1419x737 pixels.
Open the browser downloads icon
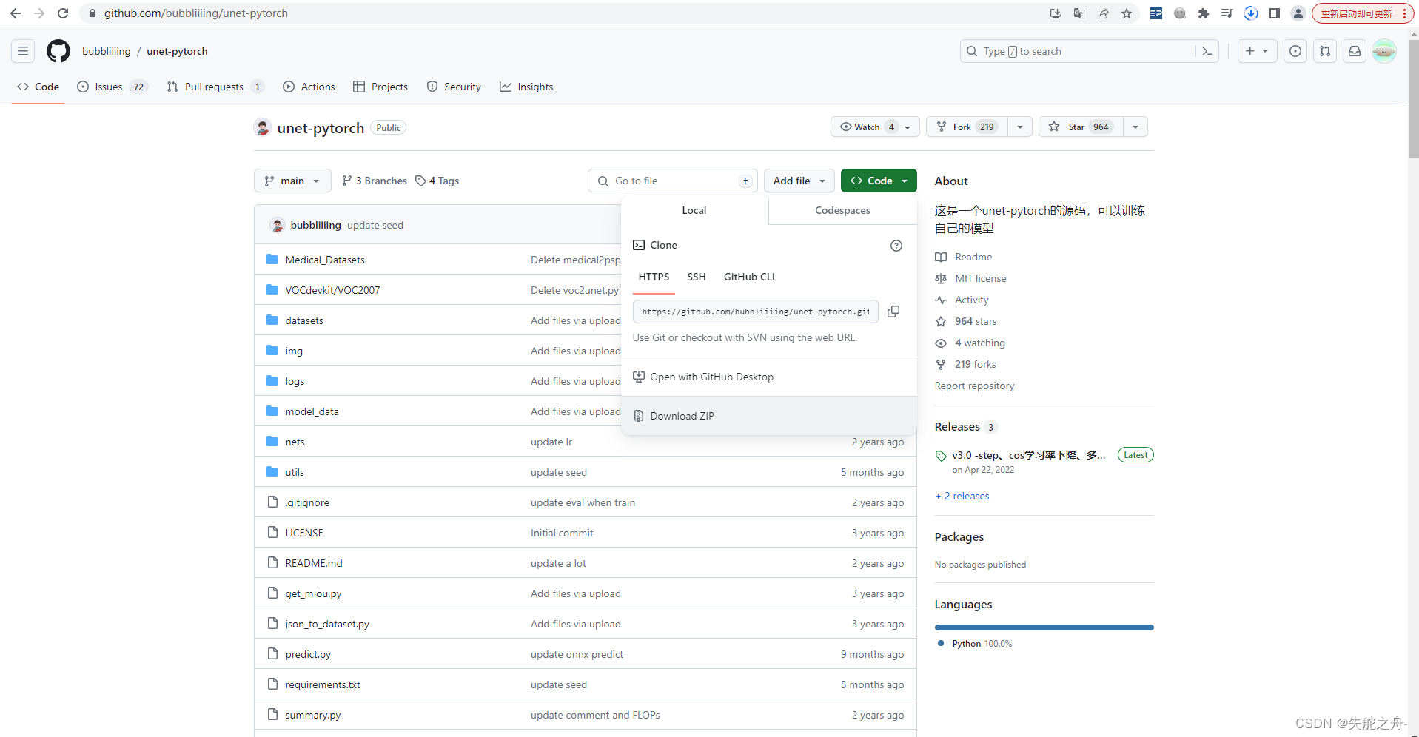pyautogui.click(x=1251, y=13)
